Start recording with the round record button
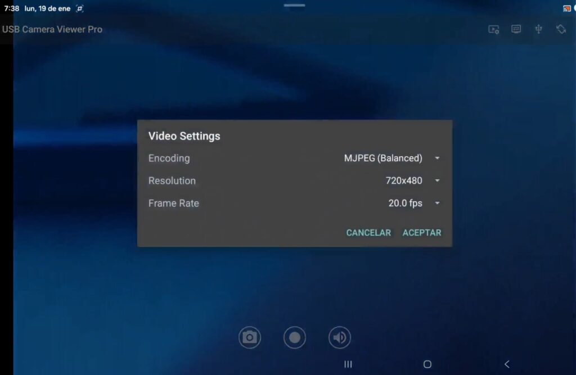This screenshot has height=375, width=576. 295,337
